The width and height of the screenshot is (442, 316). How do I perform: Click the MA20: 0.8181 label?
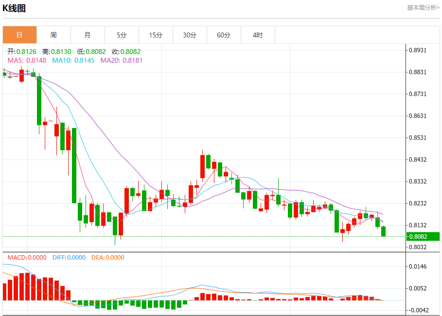pos(122,60)
